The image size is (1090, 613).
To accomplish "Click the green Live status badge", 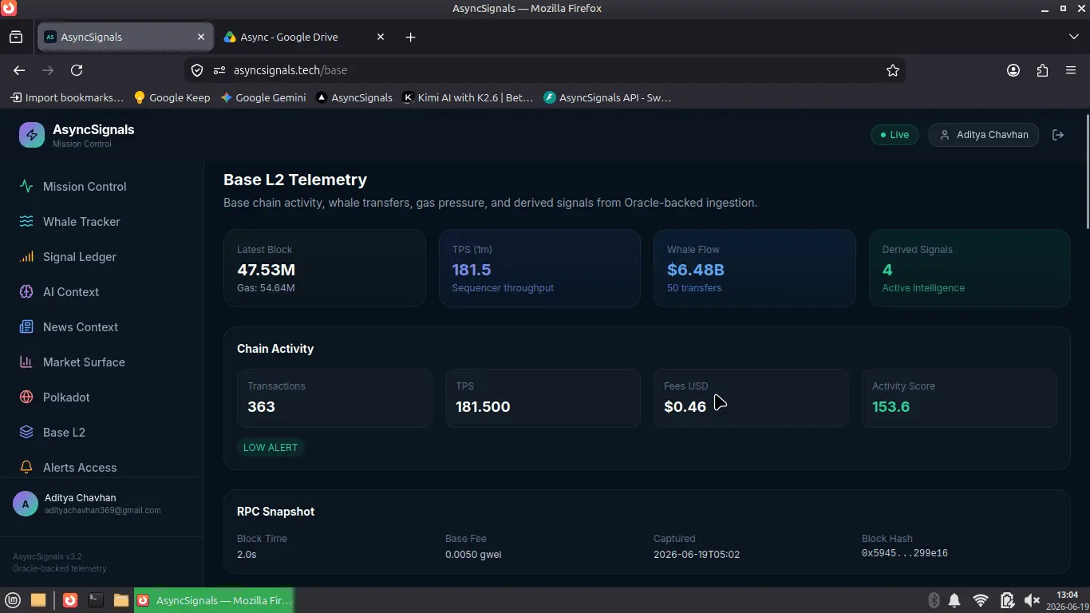I will pos(895,135).
